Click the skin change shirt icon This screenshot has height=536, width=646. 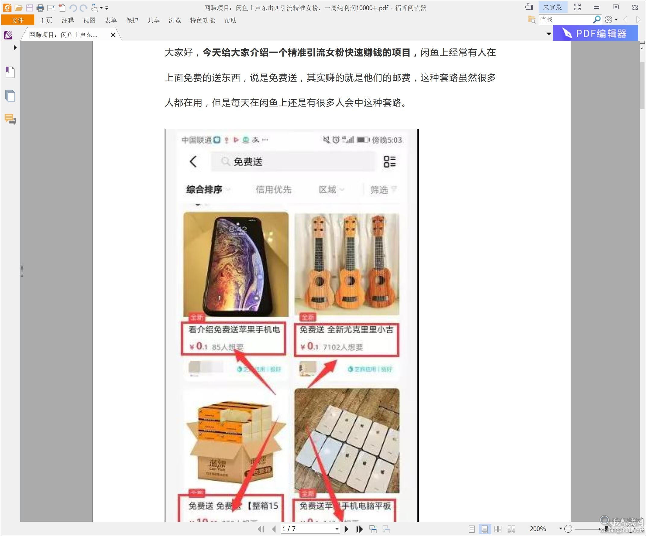coord(529,7)
